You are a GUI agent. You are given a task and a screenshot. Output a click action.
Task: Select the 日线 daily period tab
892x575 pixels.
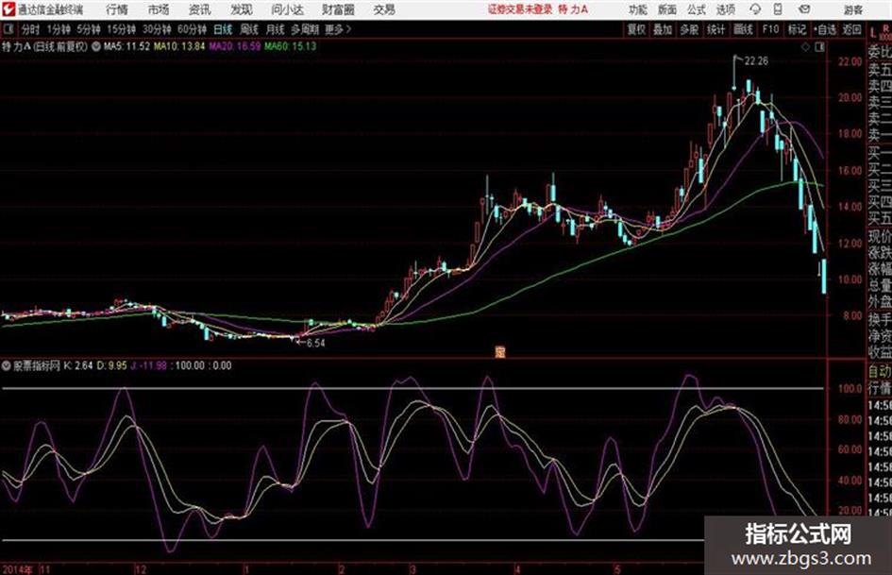click(223, 29)
